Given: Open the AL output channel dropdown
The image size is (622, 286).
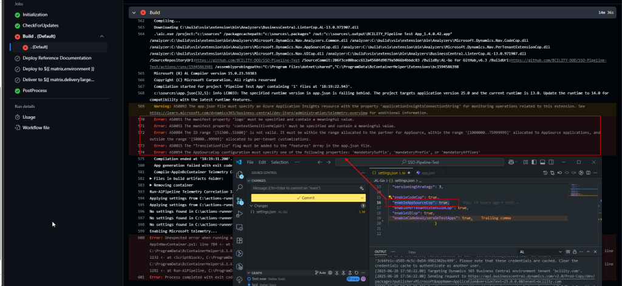Looking at the screenshot, I should (540, 252).
